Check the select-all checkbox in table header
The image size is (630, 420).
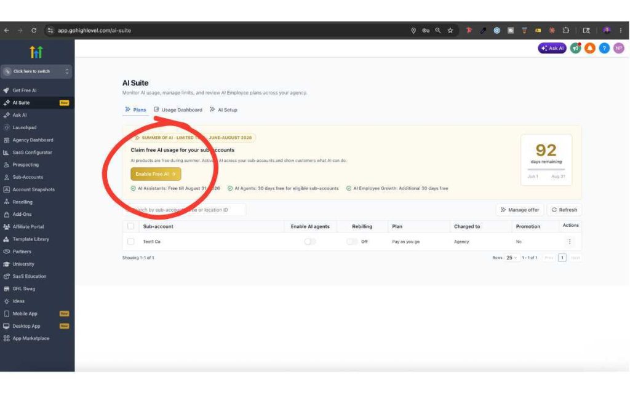[130, 226]
